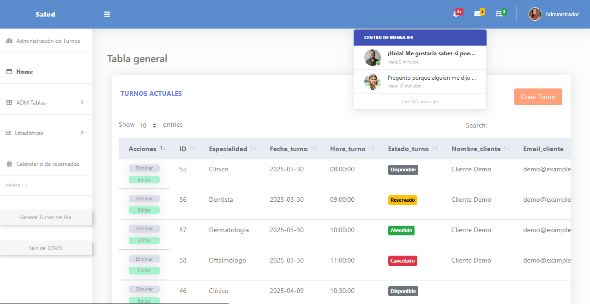Click the Administrador profile avatar
Viewport: 590px width, 304px height.
(535, 14)
